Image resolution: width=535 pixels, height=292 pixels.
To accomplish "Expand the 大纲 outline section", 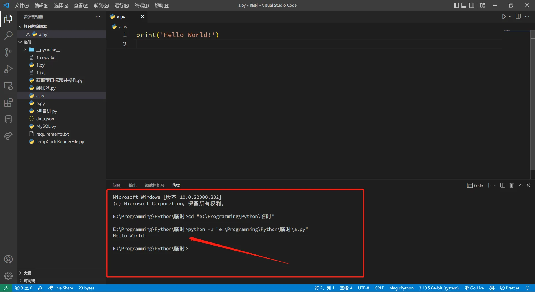I will [27, 273].
